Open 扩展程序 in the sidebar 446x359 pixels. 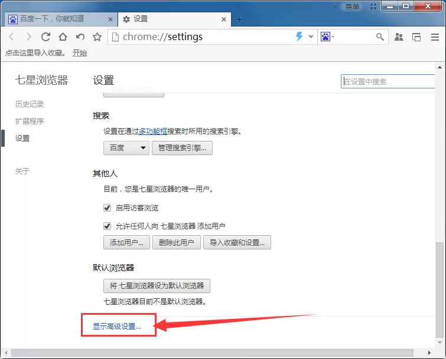[x=30, y=121]
